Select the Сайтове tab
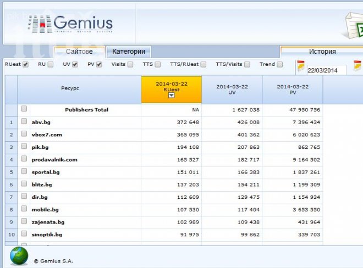The height and width of the screenshot is (268, 363). (x=79, y=52)
